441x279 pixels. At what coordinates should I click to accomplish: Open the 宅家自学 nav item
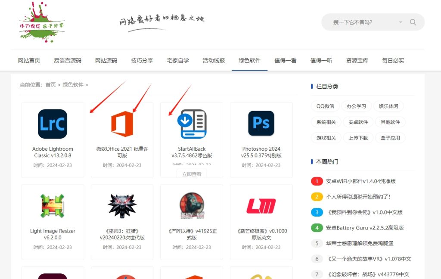pyautogui.click(x=178, y=60)
